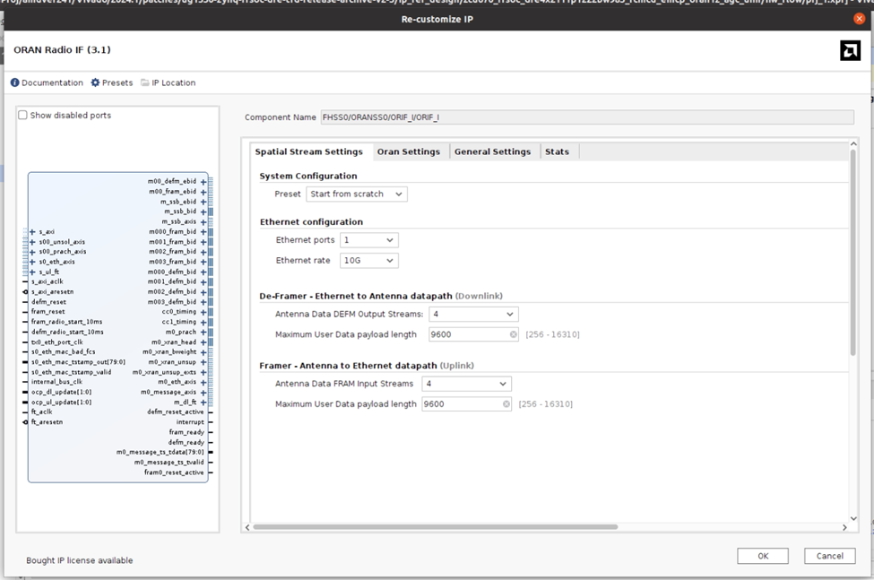Expand the s0_eth_axis port plus icon
This screenshot has height=580, width=874.
32,262
